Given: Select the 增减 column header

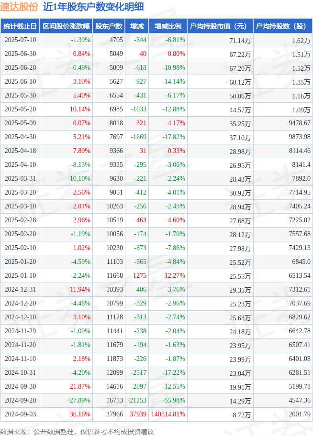Looking at the screenshot, I should coord(137,26).
